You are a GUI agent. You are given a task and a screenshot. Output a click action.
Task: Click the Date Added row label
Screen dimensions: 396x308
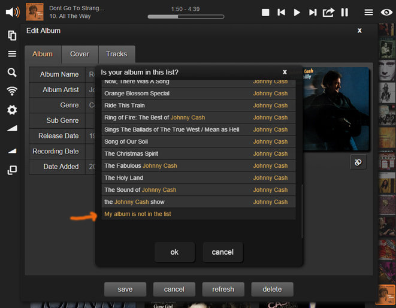click(61, 167)
